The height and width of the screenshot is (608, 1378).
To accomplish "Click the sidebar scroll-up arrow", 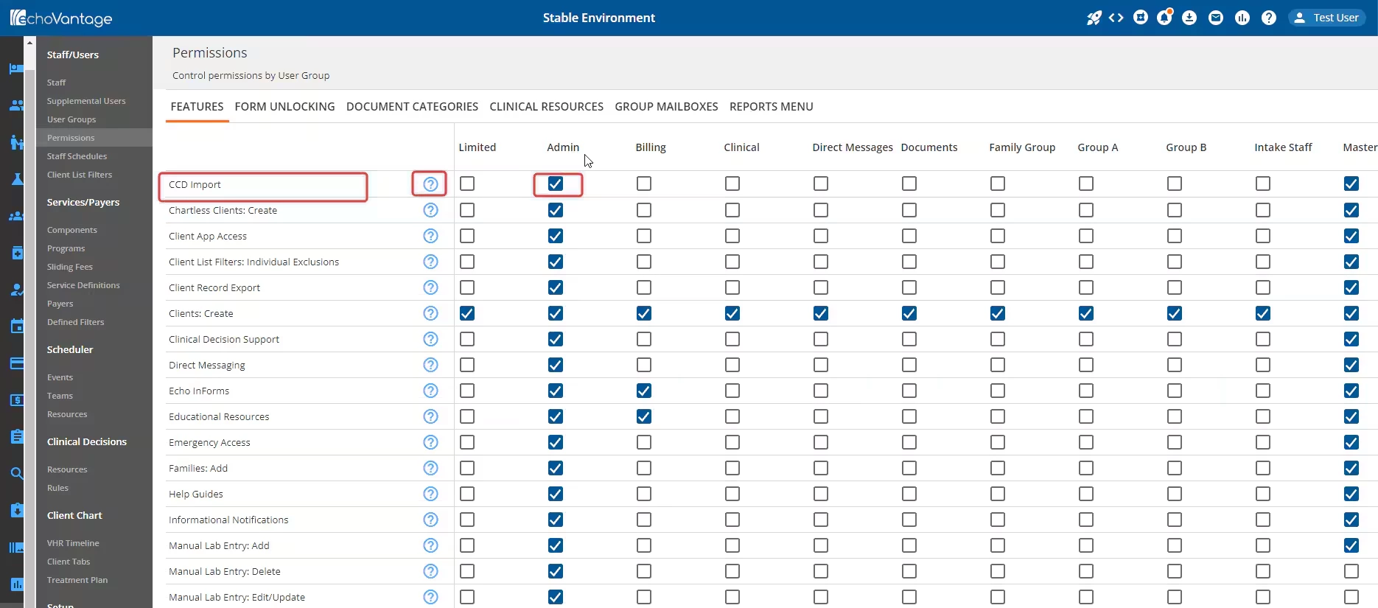I will pyautogui.click(x=29, y=43).
